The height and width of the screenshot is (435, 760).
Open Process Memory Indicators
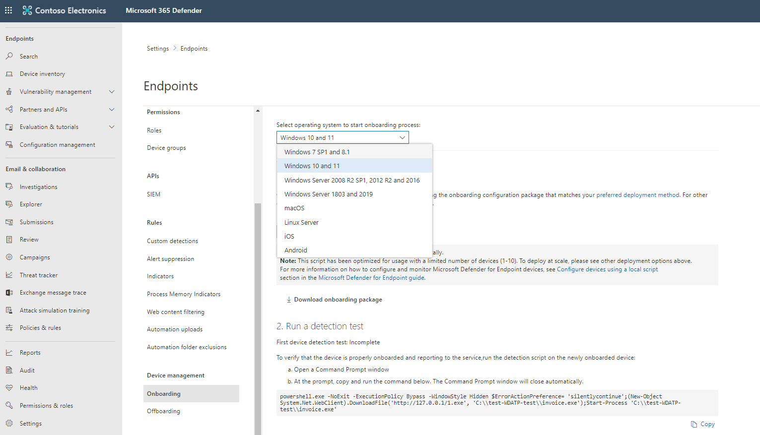coord(184,294)
